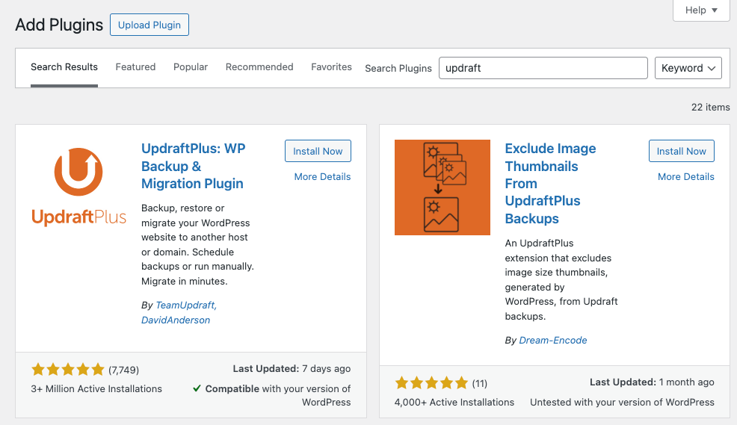This screenshot has width=737, height=425.
Task: Click the Exclude Image Thumbnails star rating
Action: [x=431, y=382]
